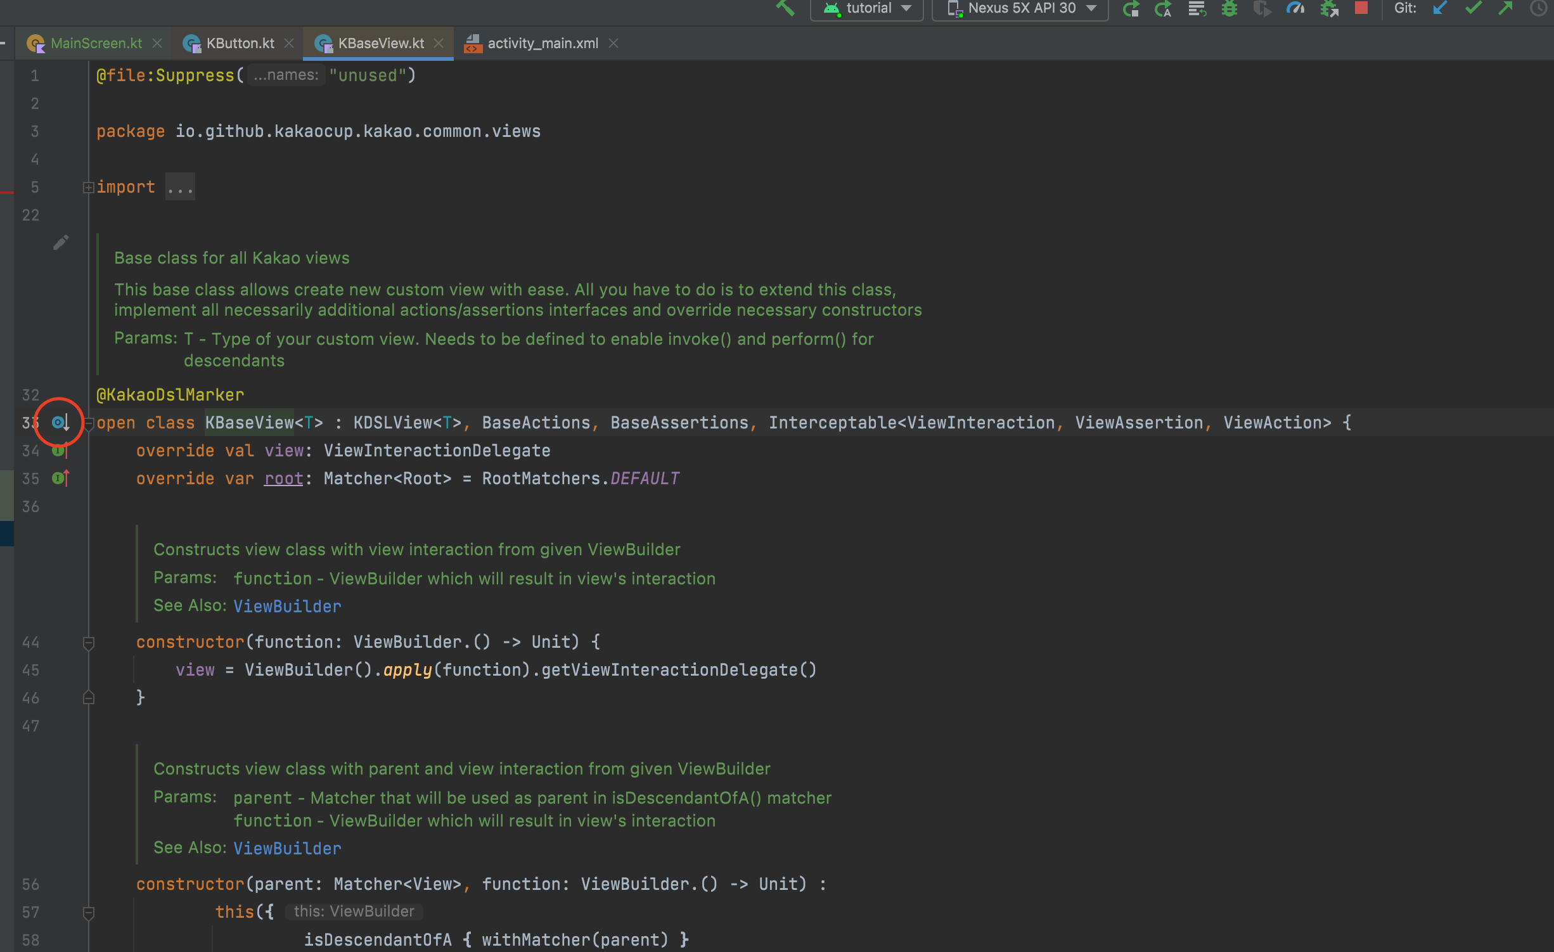Close the activity_main.xml tab
Image resolution: width=1554 pixels, height=952 pixels.
pyautogui.click(x=613, y=43)
